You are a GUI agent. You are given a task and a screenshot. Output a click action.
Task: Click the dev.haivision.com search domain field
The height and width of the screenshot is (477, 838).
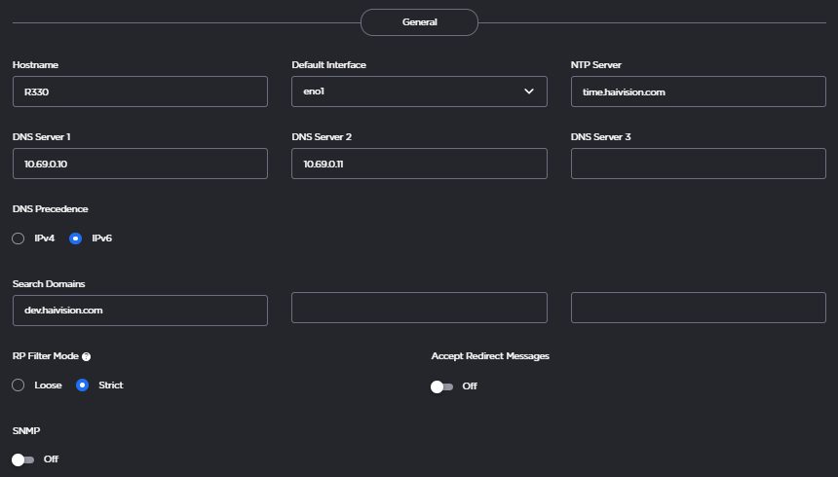click(x=139, y=311)
